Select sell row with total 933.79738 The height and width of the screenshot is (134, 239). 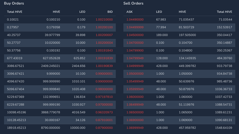point(179,66)
